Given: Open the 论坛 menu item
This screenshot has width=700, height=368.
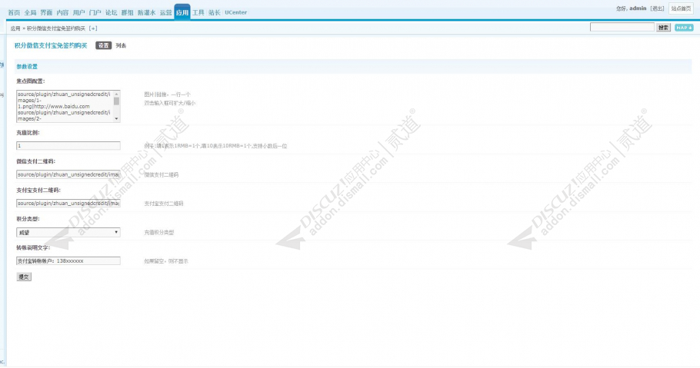Looking at the screenshot, I should coord(111,12).
